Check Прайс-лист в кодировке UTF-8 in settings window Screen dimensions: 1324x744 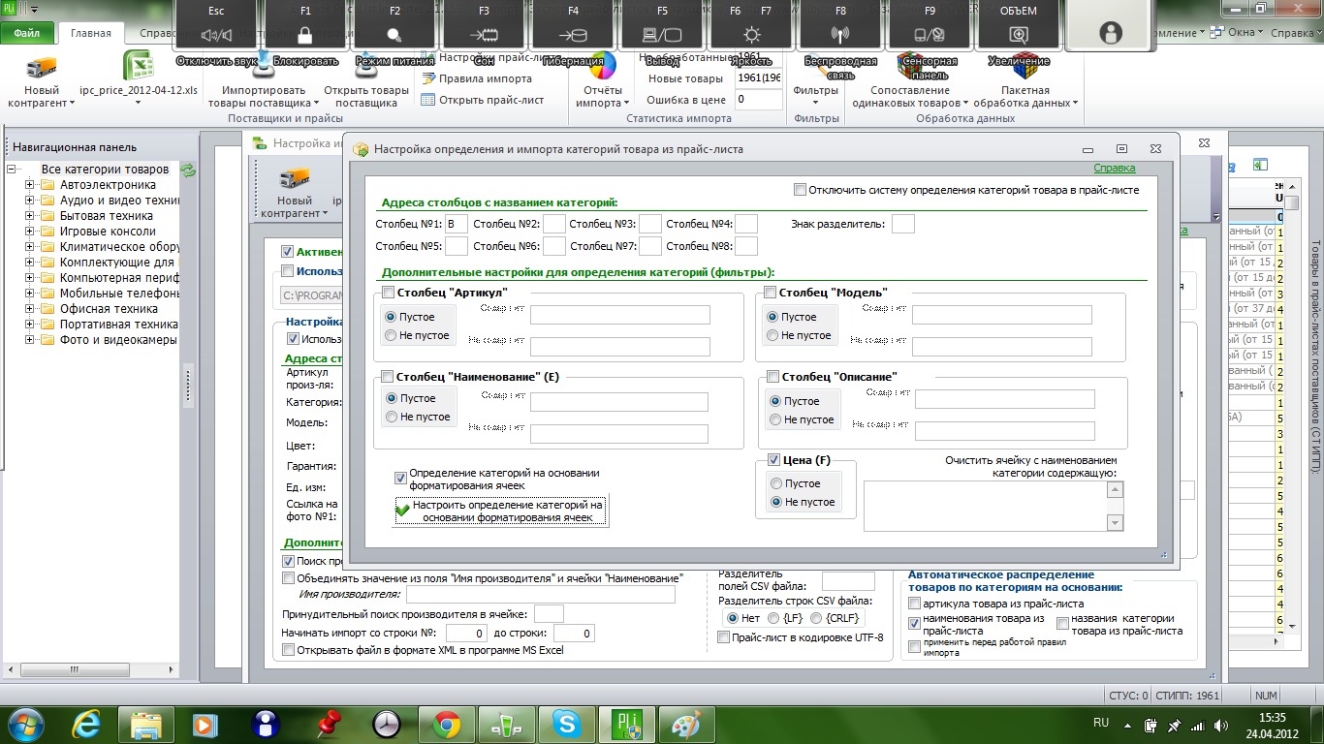point(724,637)
